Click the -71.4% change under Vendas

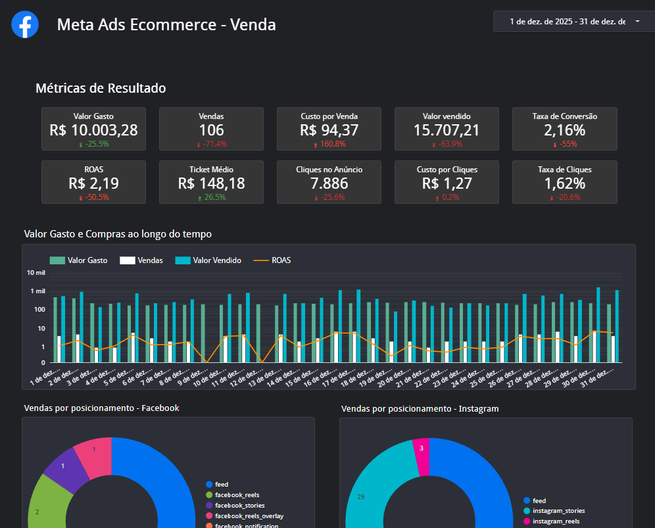[212, 144]
